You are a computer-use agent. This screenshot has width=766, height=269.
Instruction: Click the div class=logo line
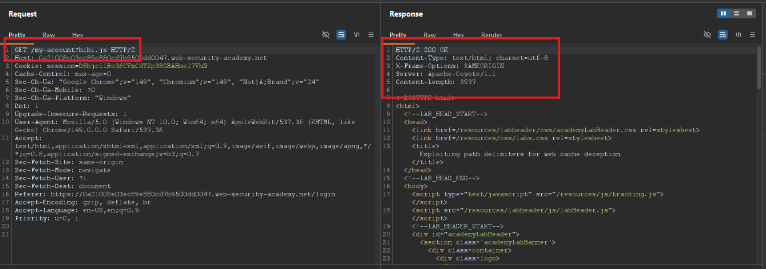(x=468, y=258)
